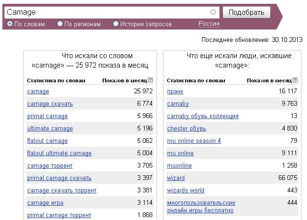
Task: Open the 'пранк' related query link
Action: pyautogui.click(x=175, y=91)
